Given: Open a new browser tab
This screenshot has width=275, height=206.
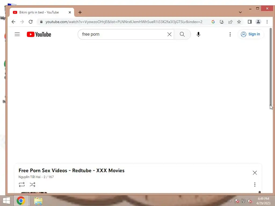Looking at the screenshot, I should (80, 12).
